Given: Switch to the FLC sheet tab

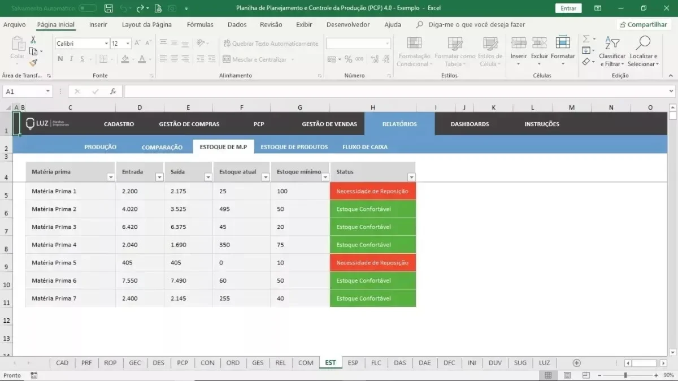Looking at the screenshot, I should tap(376, 363).
